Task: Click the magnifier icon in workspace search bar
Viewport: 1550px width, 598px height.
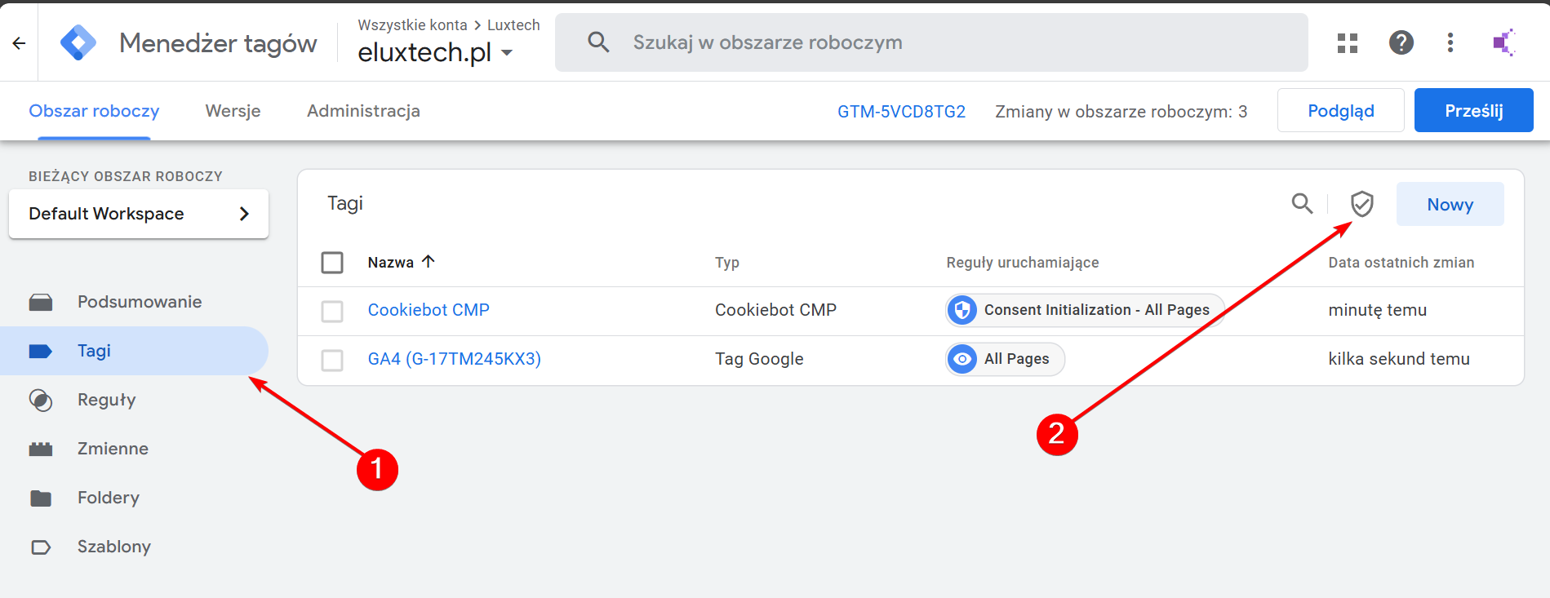Action: point(598,42)
